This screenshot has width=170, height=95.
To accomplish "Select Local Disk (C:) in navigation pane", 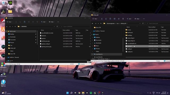I will 99,54.
